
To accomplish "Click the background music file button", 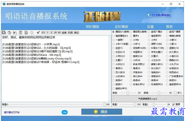I will [148, 99].
